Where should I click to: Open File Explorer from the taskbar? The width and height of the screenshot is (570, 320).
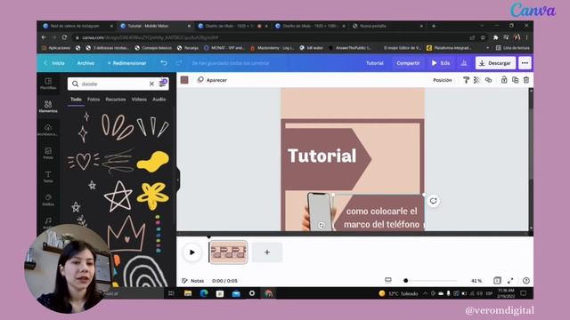pos(188,293)
